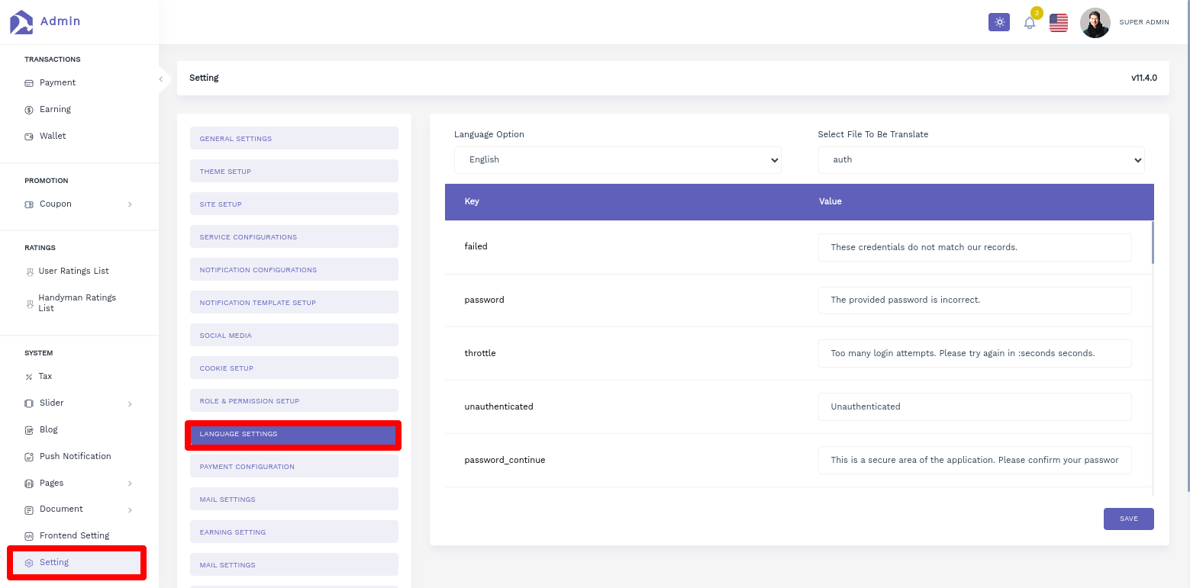
Task: Click the Blog icon in sidebar
Action: click(29, 430)
